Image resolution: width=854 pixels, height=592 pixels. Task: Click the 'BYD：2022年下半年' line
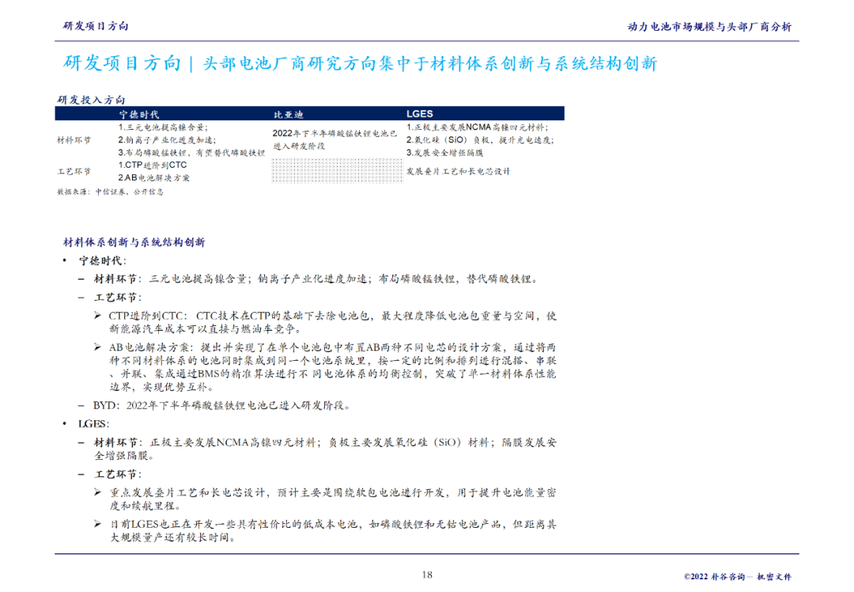pos(222,405)
